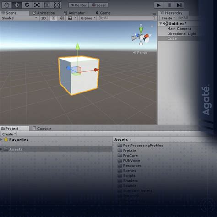Toggle pivot mode Center button
This screenshot has height=217, width=217.
[x=78, y=5]
